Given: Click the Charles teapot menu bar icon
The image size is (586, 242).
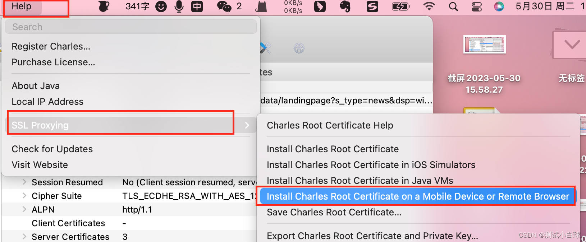Looking at the screenshot, I should point(104,6).
